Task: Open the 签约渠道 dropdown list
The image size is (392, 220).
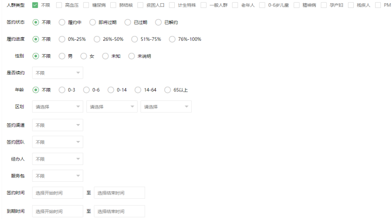Action: (x=58, y=126)
